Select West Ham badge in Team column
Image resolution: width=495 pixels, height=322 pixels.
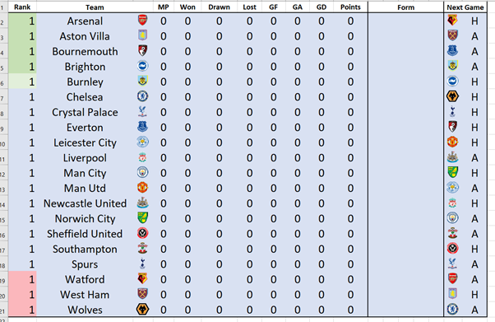pyautogui.click(x=142, y=294)
